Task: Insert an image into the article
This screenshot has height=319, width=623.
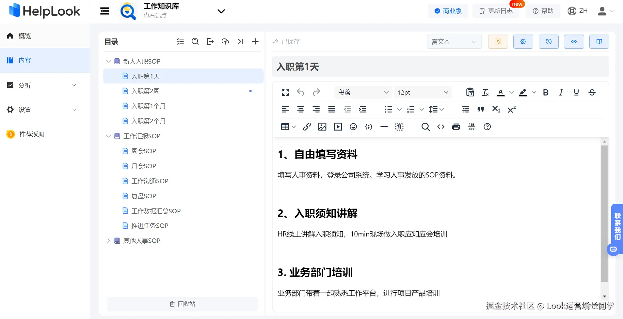Action: (322, 127)
